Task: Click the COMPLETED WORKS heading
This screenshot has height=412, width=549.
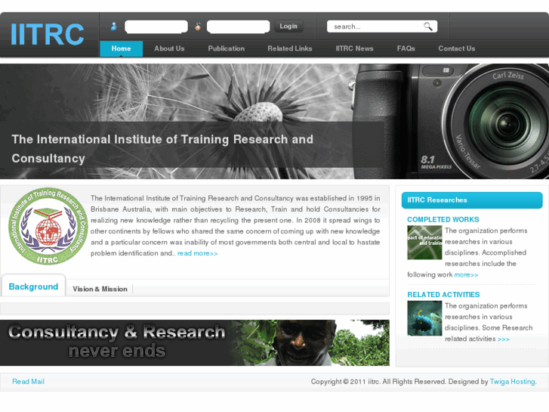Action: (x=443, y=219)
